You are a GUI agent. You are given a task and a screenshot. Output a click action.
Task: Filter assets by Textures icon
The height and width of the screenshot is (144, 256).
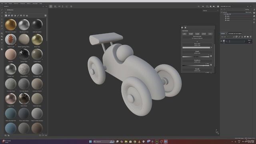click(24, 16)
